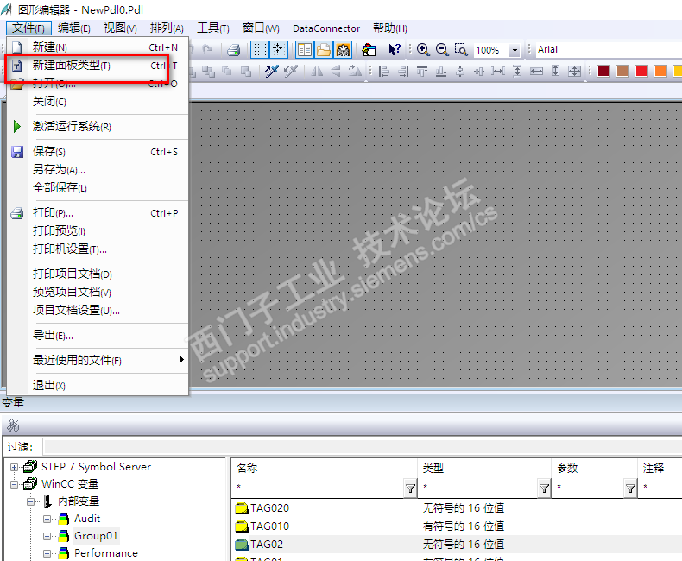Image resolution: width=682 pixels, height=561 pixels.
Task: Click the Center Vertically icon
Action: coord(479,71)
